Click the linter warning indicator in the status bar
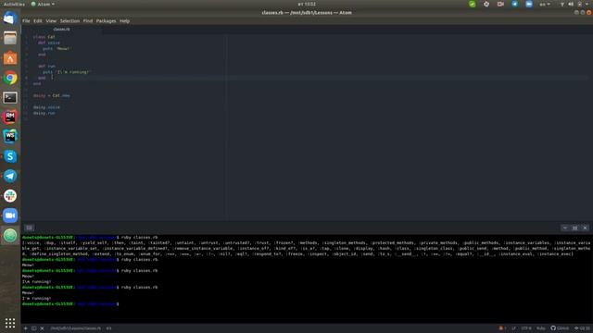The image size is (593, 333). (502, 328)
